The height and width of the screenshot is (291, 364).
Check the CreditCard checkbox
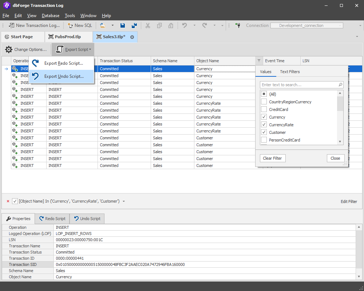pos(264,109)
